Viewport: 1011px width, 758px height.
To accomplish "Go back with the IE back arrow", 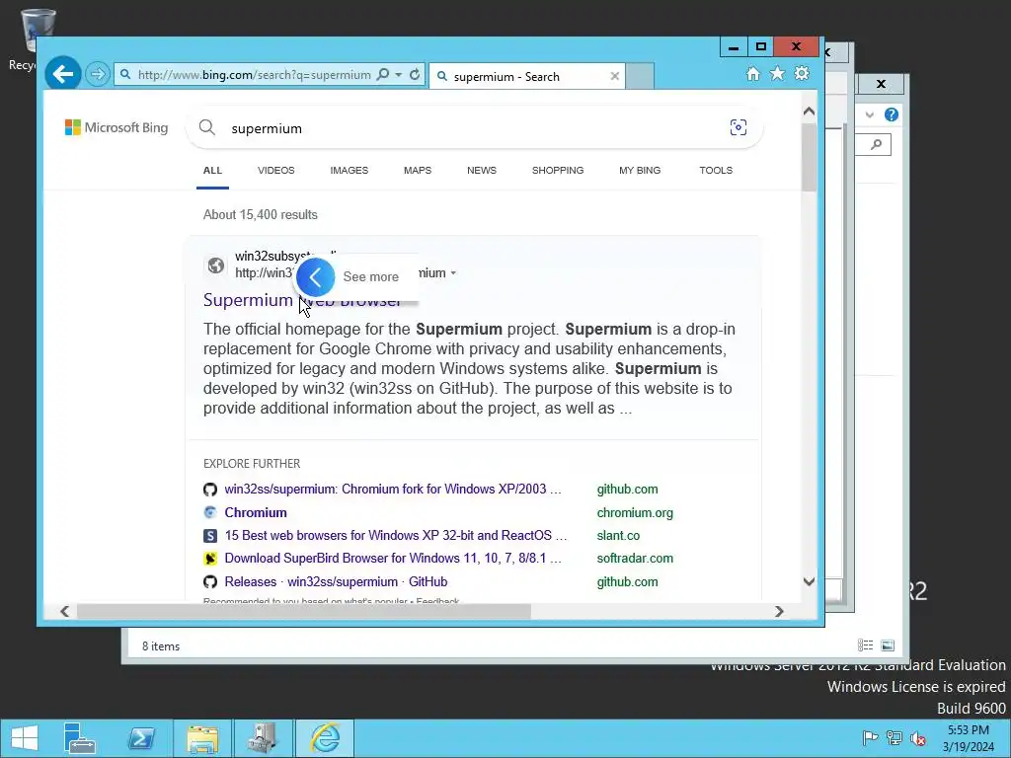I will pos(63,74).
